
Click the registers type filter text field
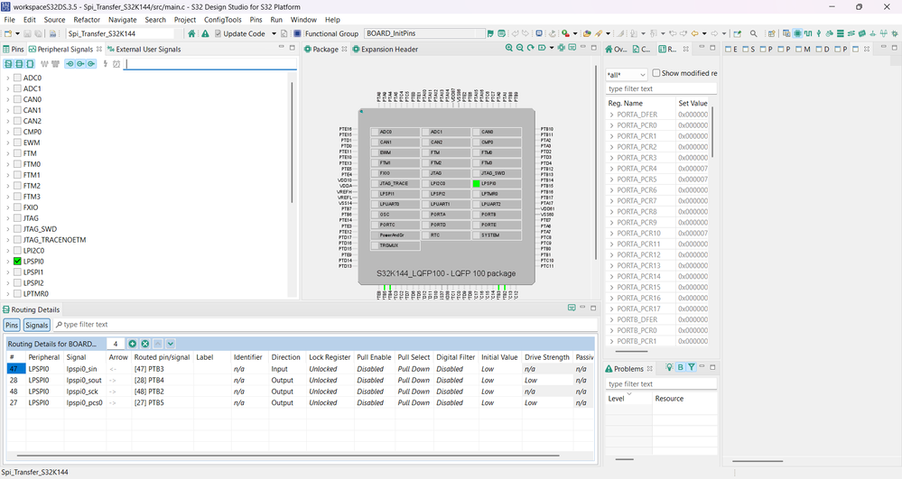click(x=661, y=88)
